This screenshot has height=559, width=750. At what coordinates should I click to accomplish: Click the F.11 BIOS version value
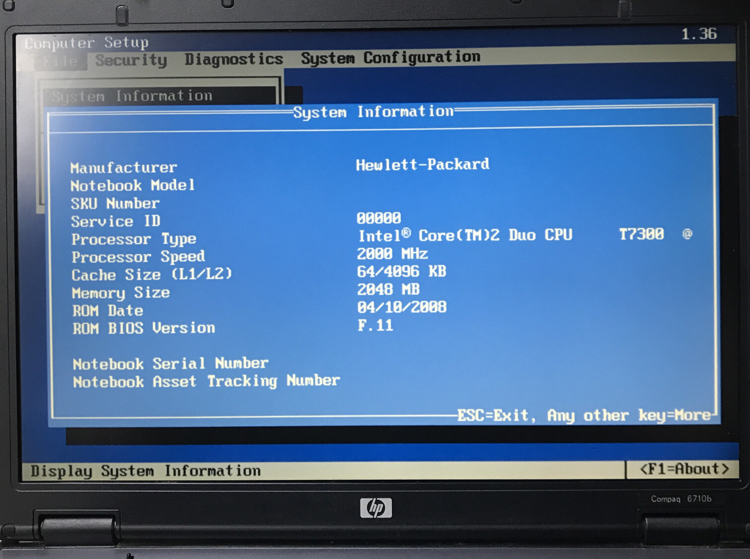[375, 326]
